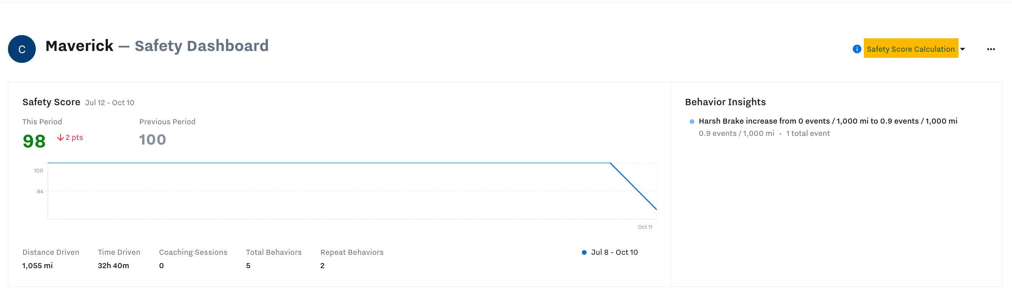Click the round C driver avatar
The width and height of the screenshot is (1012, 292).
(22, 49)
